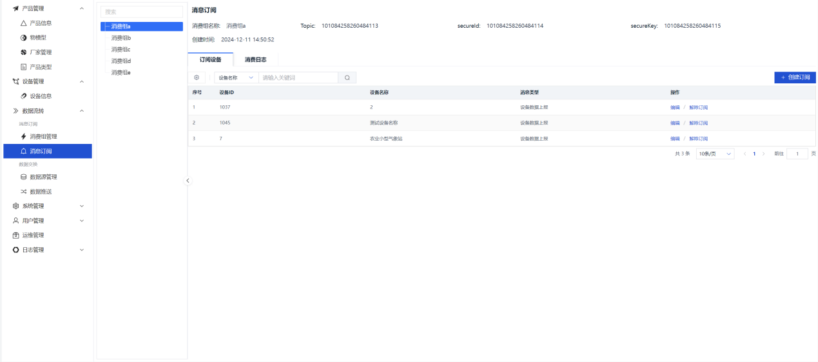The width and height of the screenshot is (818, 362).
Task: Collapse the consumer group tree panel
Action: click(188, 181)
